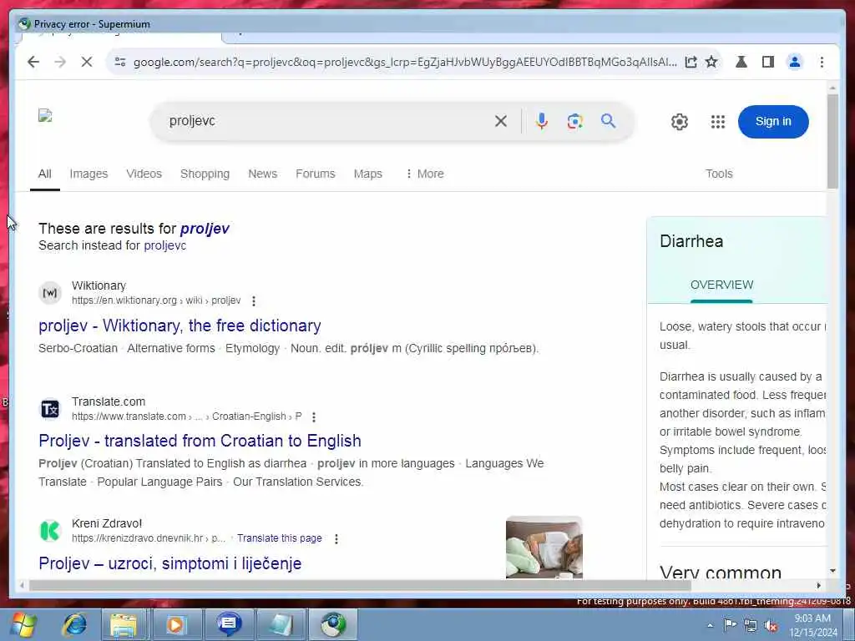Click the forward navigation arrow
The width and height of the screenshot is (855, 641).
pyautogui.click(x=60, y=62)
